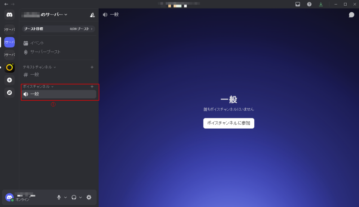Click the green download update icon

point(320,4)
